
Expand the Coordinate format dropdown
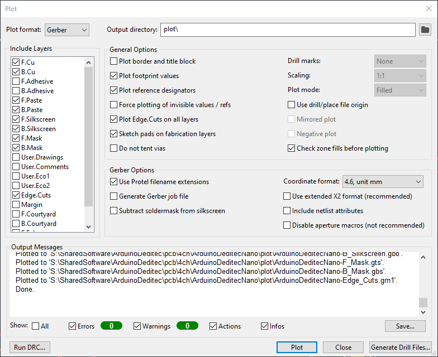(x=382, y=181)
